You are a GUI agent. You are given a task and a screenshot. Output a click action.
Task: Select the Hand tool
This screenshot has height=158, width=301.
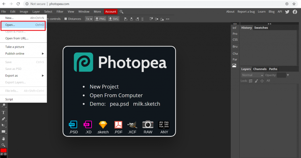pos(4,139)
